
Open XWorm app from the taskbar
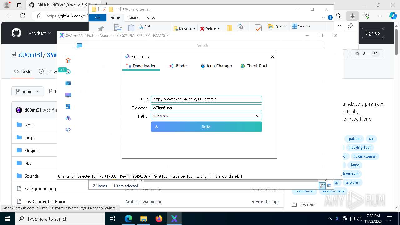click(174, 219)
